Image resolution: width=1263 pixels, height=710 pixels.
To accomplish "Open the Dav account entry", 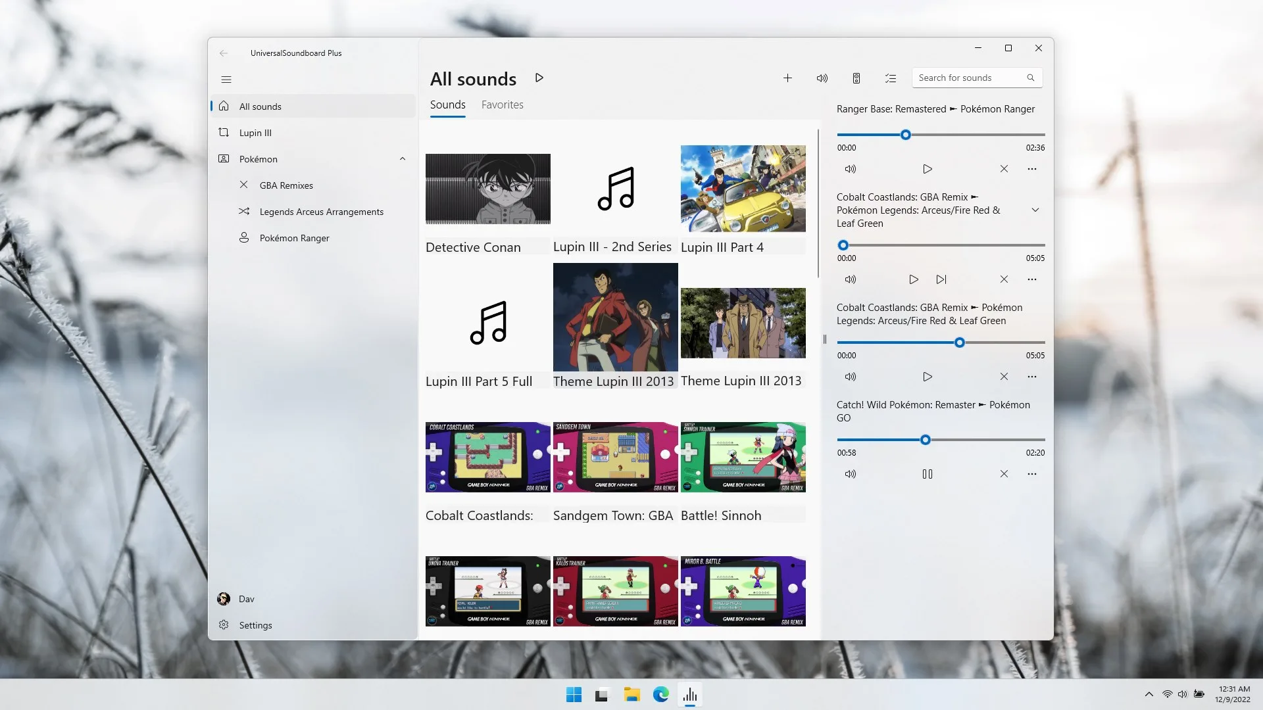I will [313, 599].
